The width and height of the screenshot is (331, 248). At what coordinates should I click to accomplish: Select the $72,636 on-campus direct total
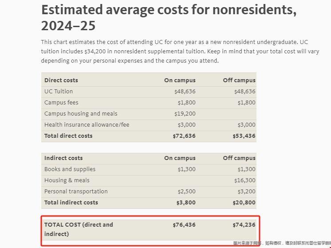click(184, 136)
